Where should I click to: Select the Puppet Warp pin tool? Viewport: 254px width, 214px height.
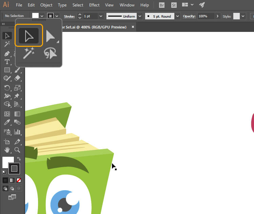(x=17, y=96)
